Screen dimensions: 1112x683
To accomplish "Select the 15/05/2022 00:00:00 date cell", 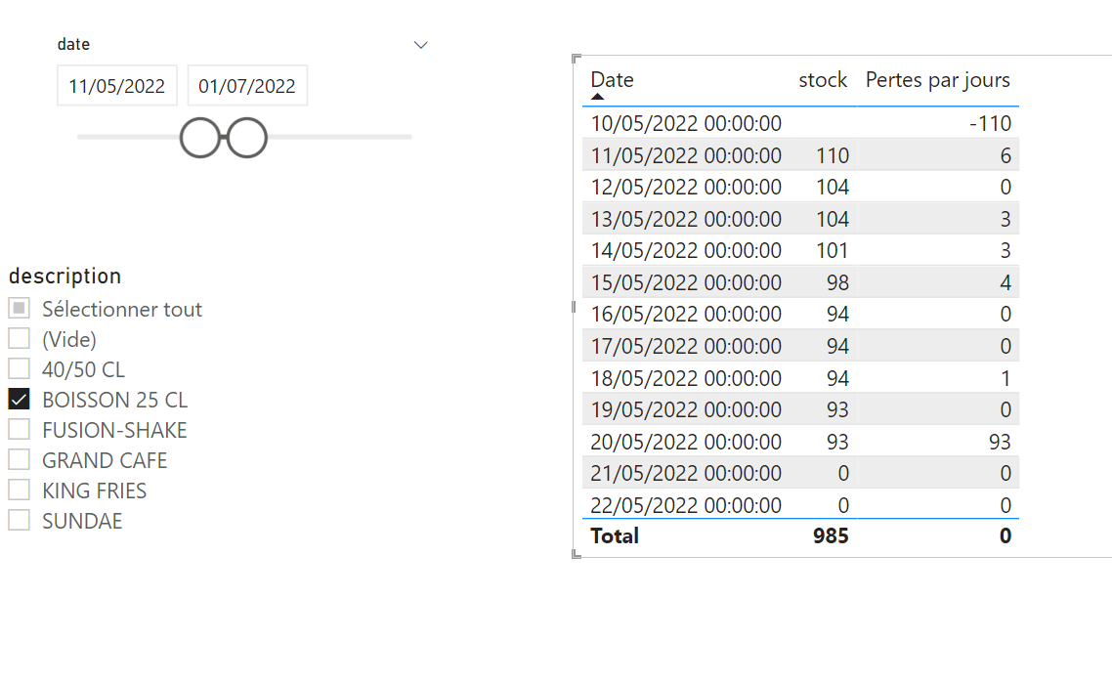I will pos(686,282).
